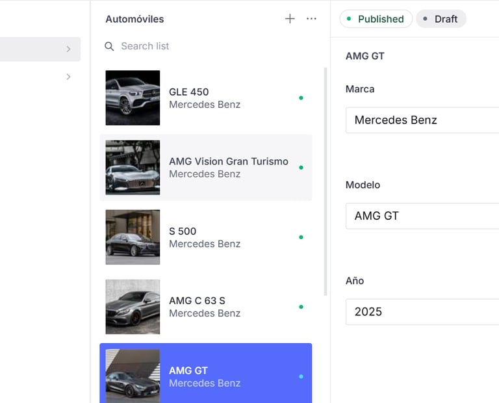Click the S 500 published status dot
The width and height of the screenshot is (499, 403).
[x=301, y=237]
